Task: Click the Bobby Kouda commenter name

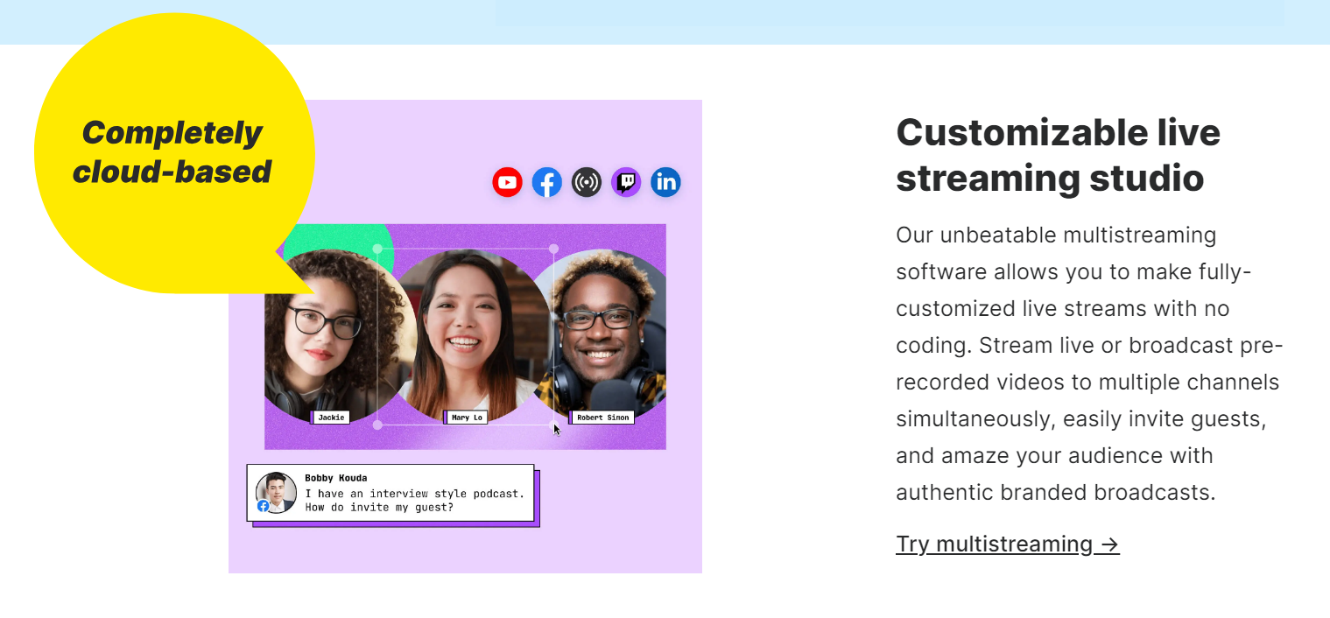Action: pos(336,478)
